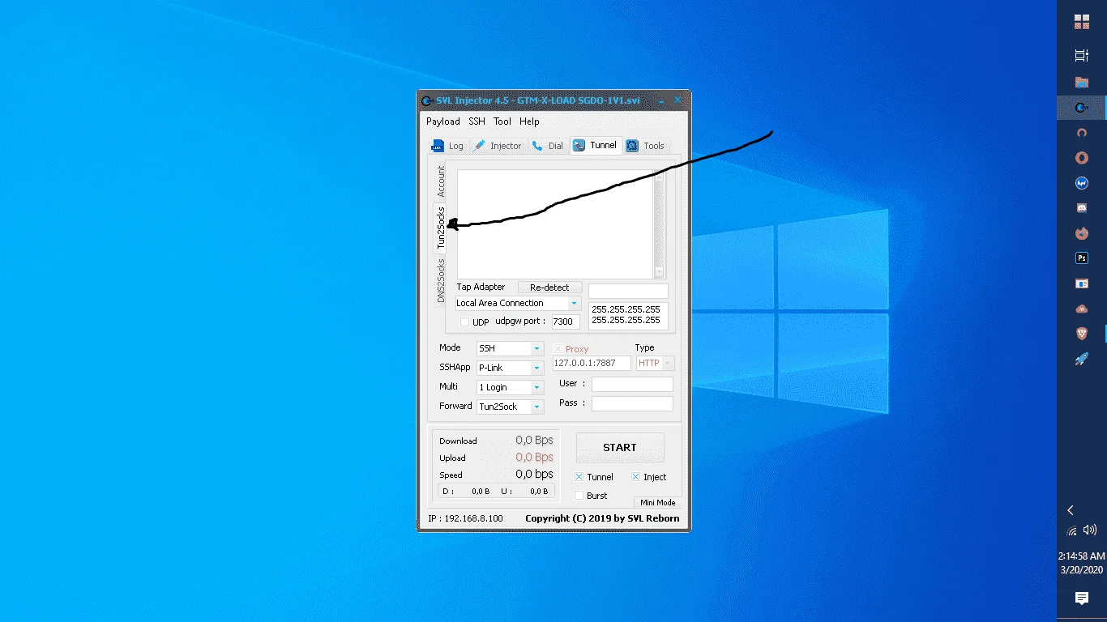This screenshot has width=1107, height=622.
Task: Select the Tunnel tab
Action: (596, 146)
